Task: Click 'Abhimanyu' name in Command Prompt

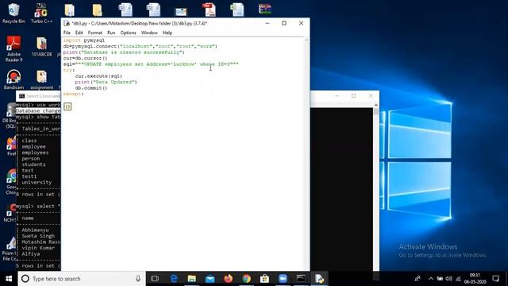Action: pos(35,230)
